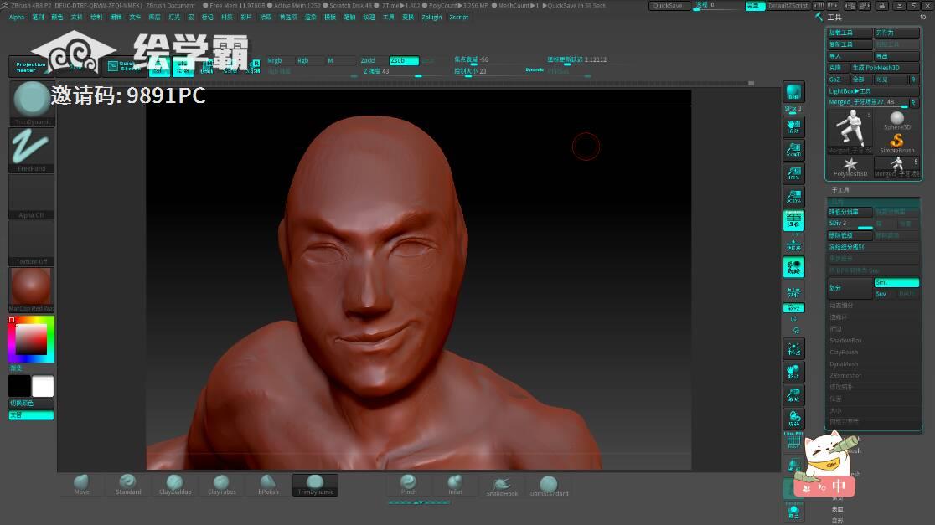Expand the ClayPolish section

844,353
